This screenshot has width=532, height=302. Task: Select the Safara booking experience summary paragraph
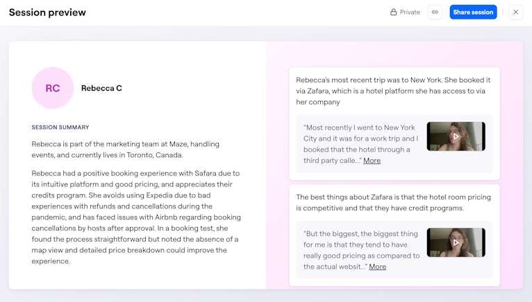click(x=135, y=217)
